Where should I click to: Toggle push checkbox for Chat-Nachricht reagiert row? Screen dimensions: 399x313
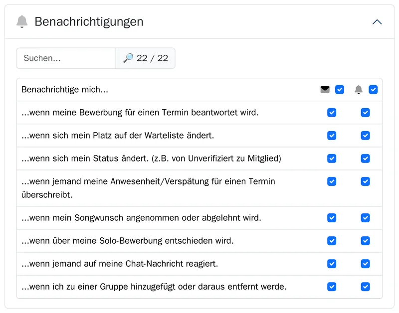[365, 264]
